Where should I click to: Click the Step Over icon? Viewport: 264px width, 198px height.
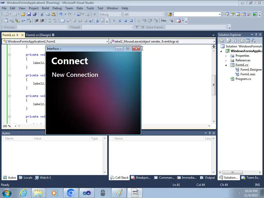pyautogui.click(x=150, y=21)
